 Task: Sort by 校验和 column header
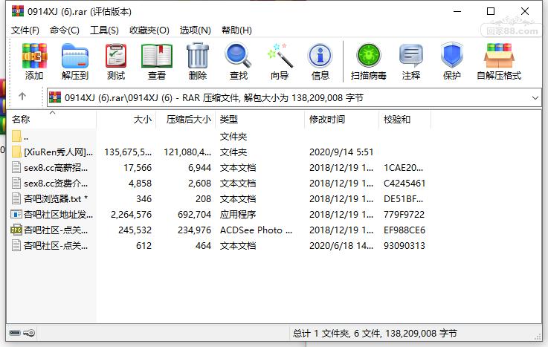pos(405,120)
